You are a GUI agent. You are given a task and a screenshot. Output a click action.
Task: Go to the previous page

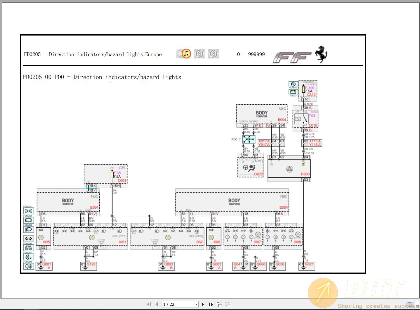[x=156, y=304]
